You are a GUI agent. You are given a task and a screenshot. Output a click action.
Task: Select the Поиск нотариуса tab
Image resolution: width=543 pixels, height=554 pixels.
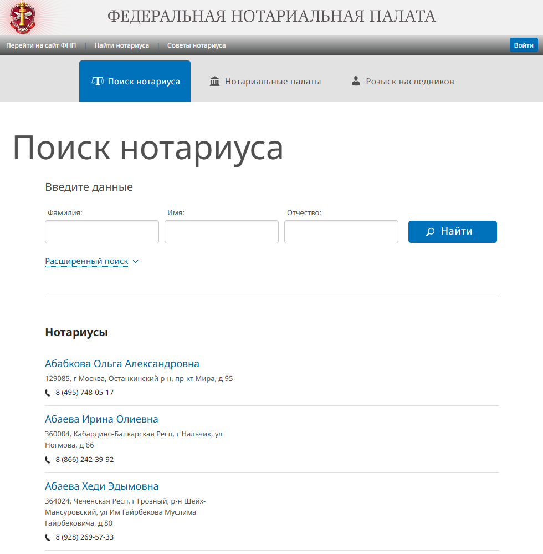click(135, 82)
